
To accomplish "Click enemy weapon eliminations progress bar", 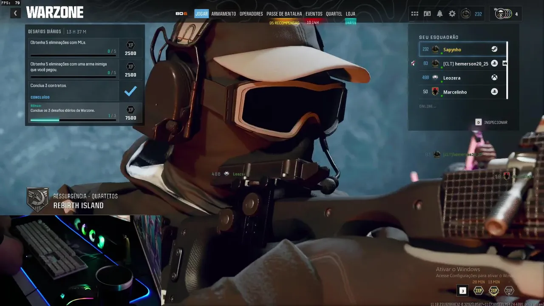I will pos(73,77).
